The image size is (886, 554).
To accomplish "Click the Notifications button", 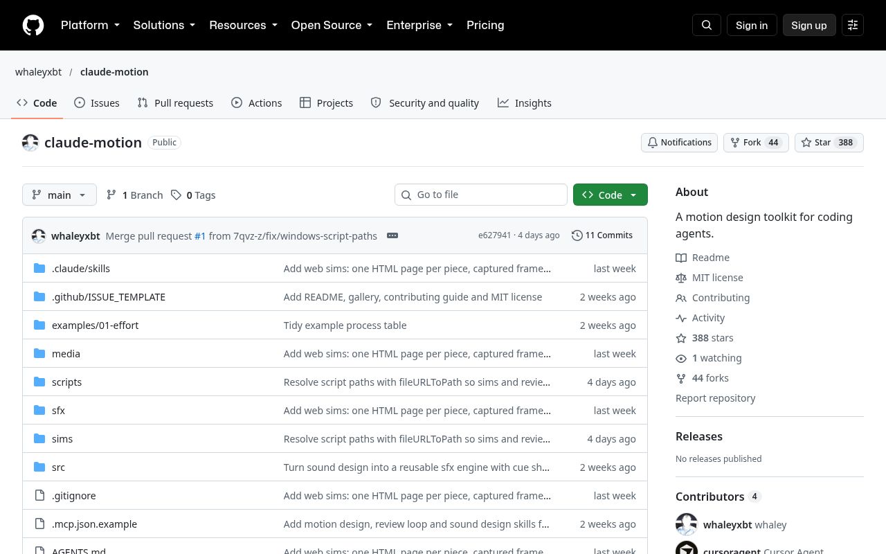I will [x=680, y=142].
